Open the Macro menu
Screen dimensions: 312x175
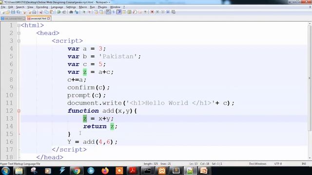83,7
